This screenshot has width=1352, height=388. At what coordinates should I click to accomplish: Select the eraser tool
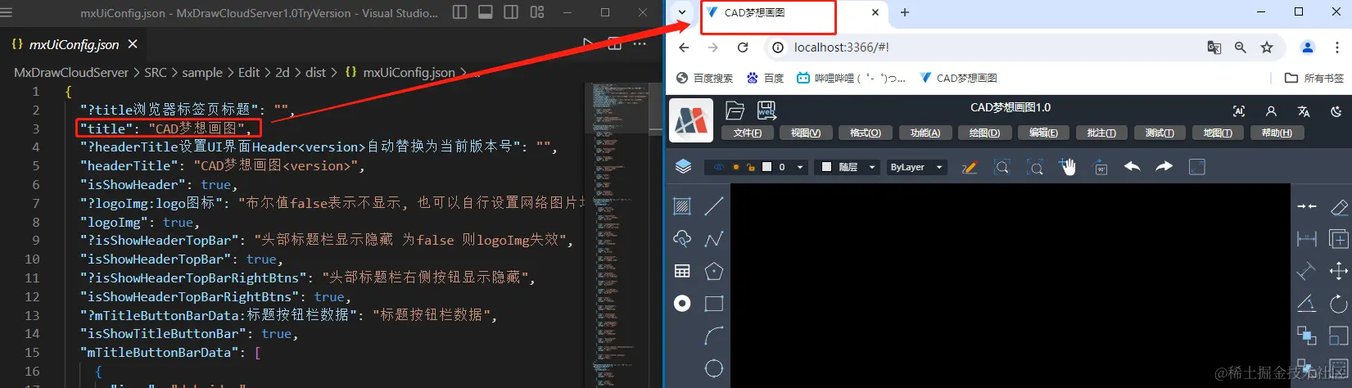point(1339,206)
